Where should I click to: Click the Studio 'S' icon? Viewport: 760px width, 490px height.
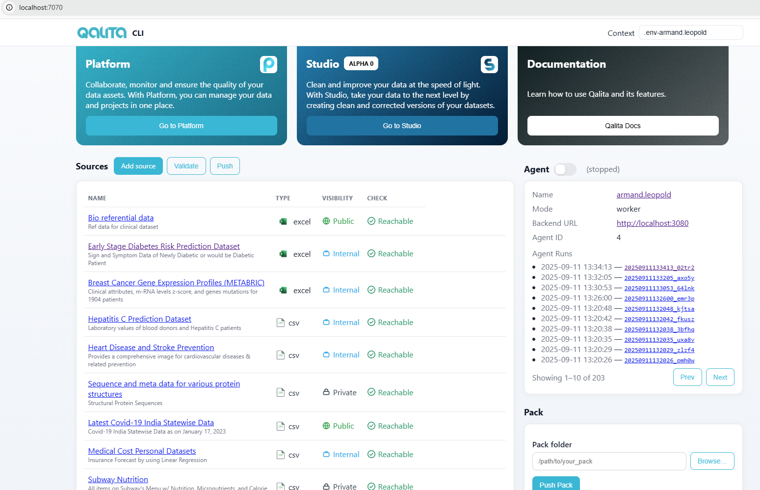tap(489, 64)
